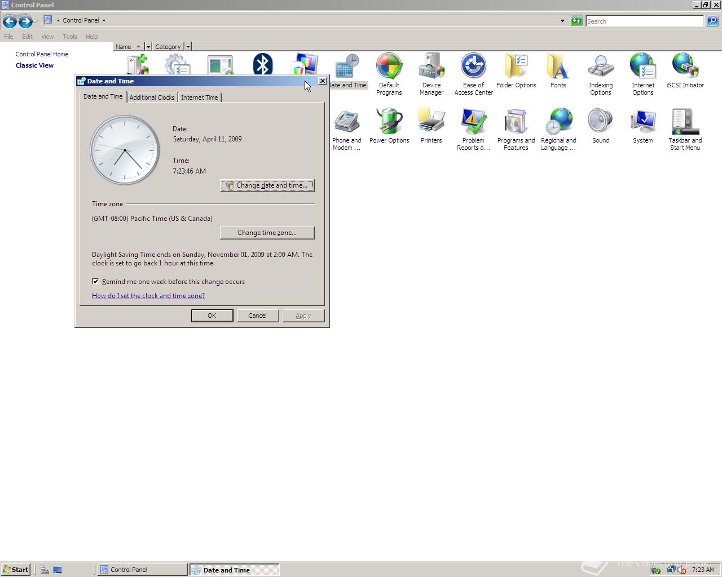Screen dimensions: 722x577
Task: Close the Date and Time dialog
Action: click(322, 81)
